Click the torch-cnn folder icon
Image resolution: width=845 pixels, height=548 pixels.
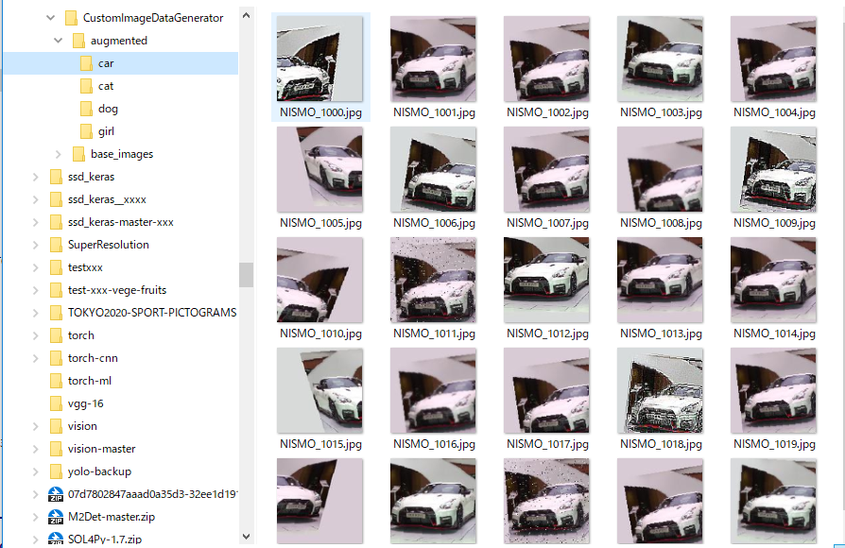56,358
